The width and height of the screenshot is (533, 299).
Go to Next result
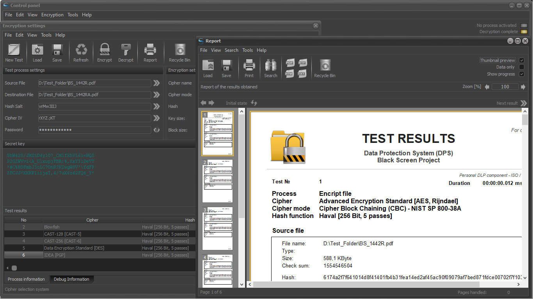click(x=523, y=103)
